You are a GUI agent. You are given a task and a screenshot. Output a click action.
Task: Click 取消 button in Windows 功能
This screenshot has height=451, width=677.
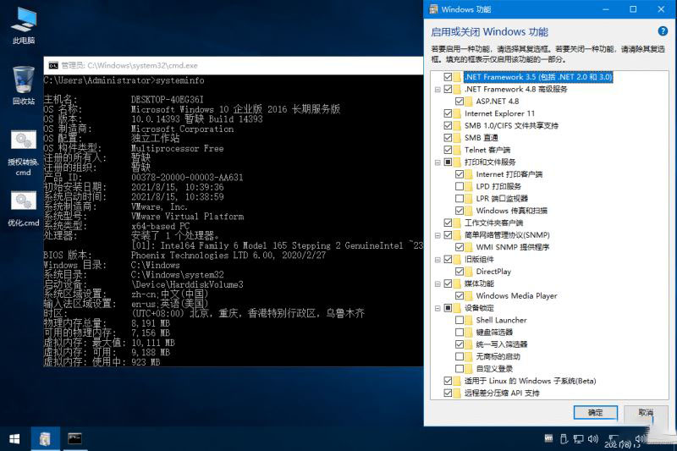pyautogui.click(x=646, y=413)
